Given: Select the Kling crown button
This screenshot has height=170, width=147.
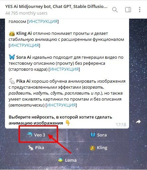Looking at the screenshot, I should [x=98, y=148].
